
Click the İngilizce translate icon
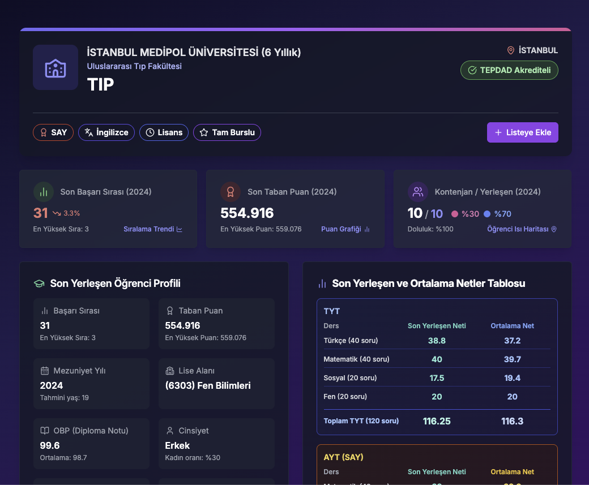(89, 132)
